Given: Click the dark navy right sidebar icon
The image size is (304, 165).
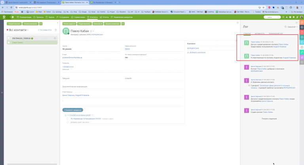Looking at the screenshot, I should 302,27.
